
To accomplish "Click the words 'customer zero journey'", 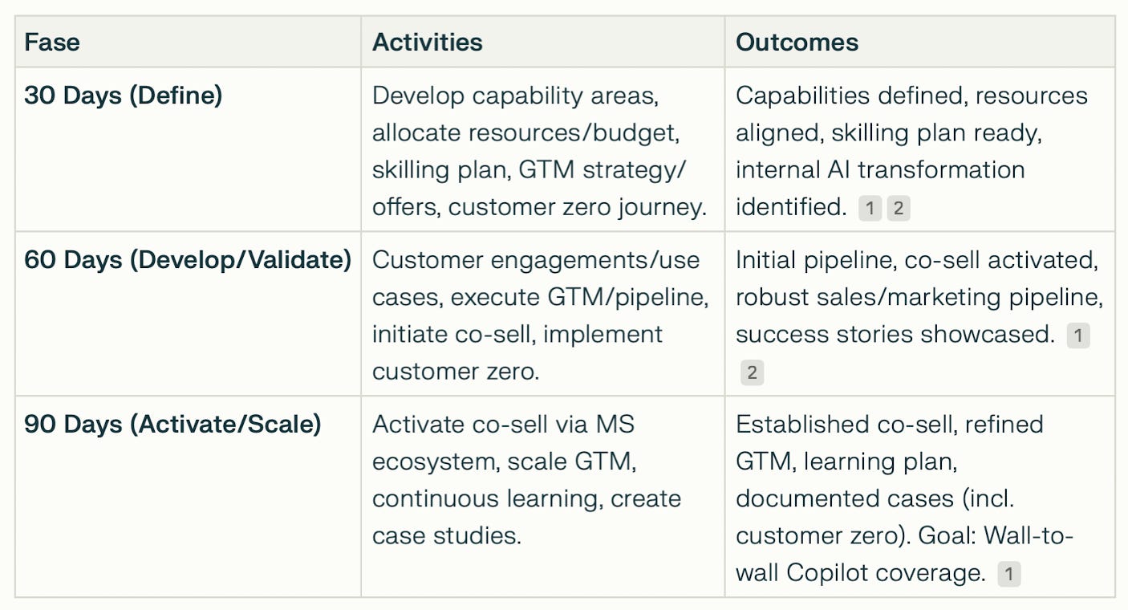I will coord(577,207).
